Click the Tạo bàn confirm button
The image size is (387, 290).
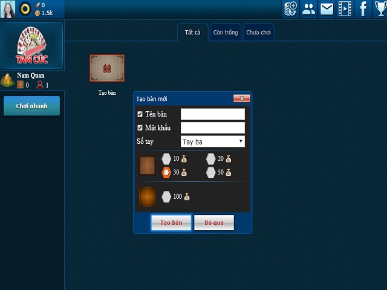[171, 223]
